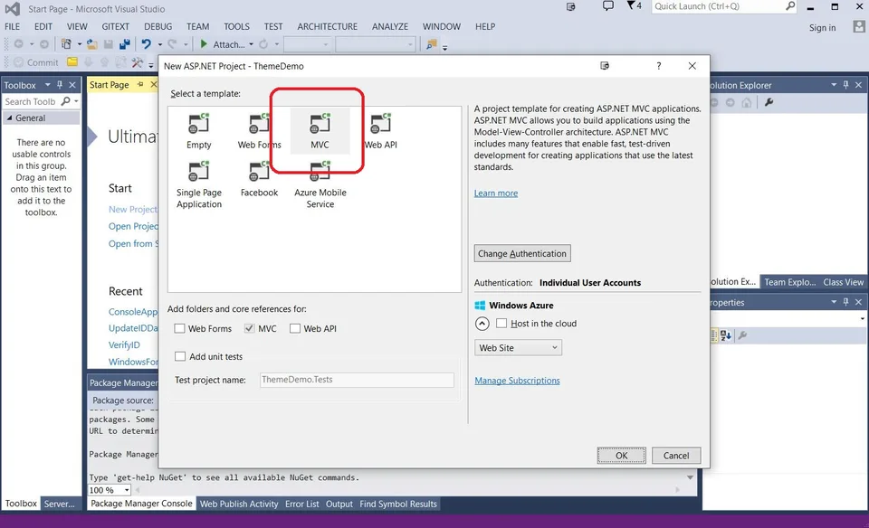Switch to the Server Explorer tab

click(x=60, y=504)
